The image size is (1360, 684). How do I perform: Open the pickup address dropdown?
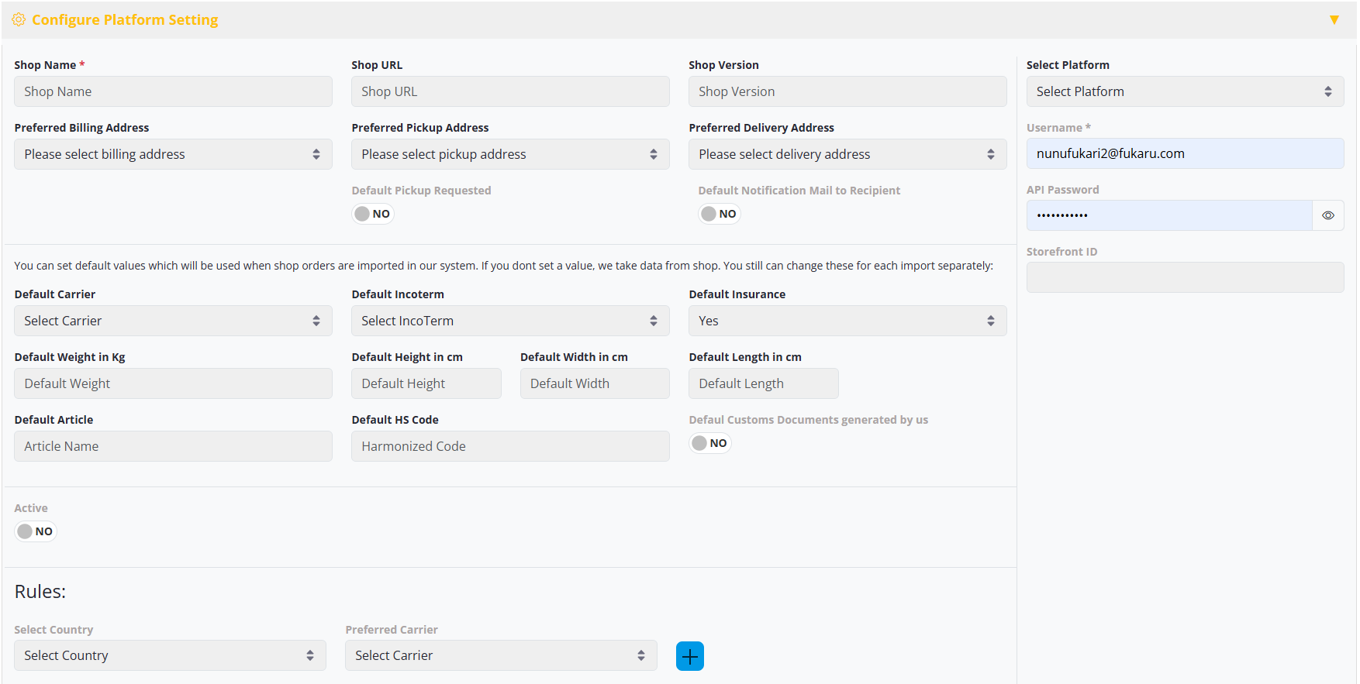(510, 154)
